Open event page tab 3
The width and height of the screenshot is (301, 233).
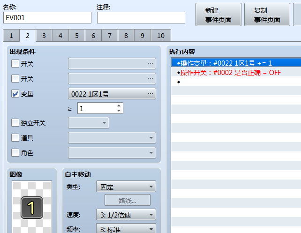(x=44, y=36)
